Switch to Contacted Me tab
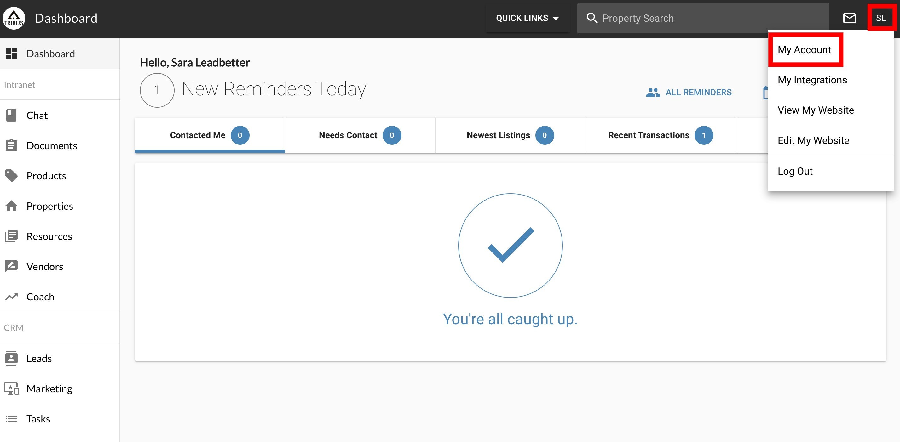Viewport: 900px width, 442px height. [210, 135]
